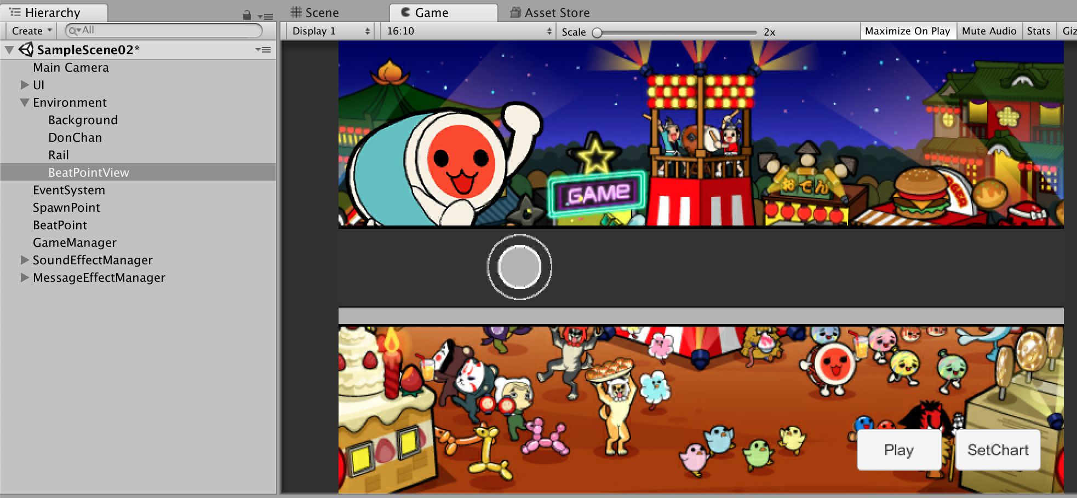Open the Display 1 dropdown
The width and height of the screenshot is (1077, 498).
(330, 31)
